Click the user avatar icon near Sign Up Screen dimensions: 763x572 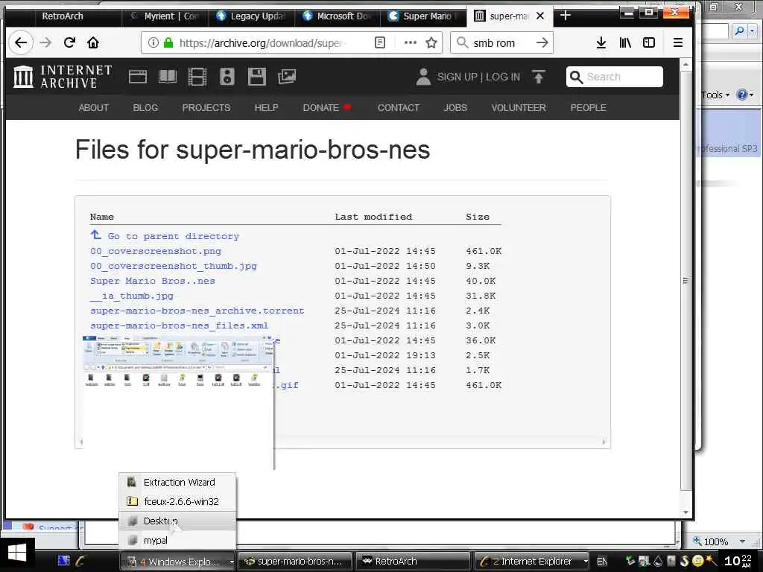coord(423,77)
